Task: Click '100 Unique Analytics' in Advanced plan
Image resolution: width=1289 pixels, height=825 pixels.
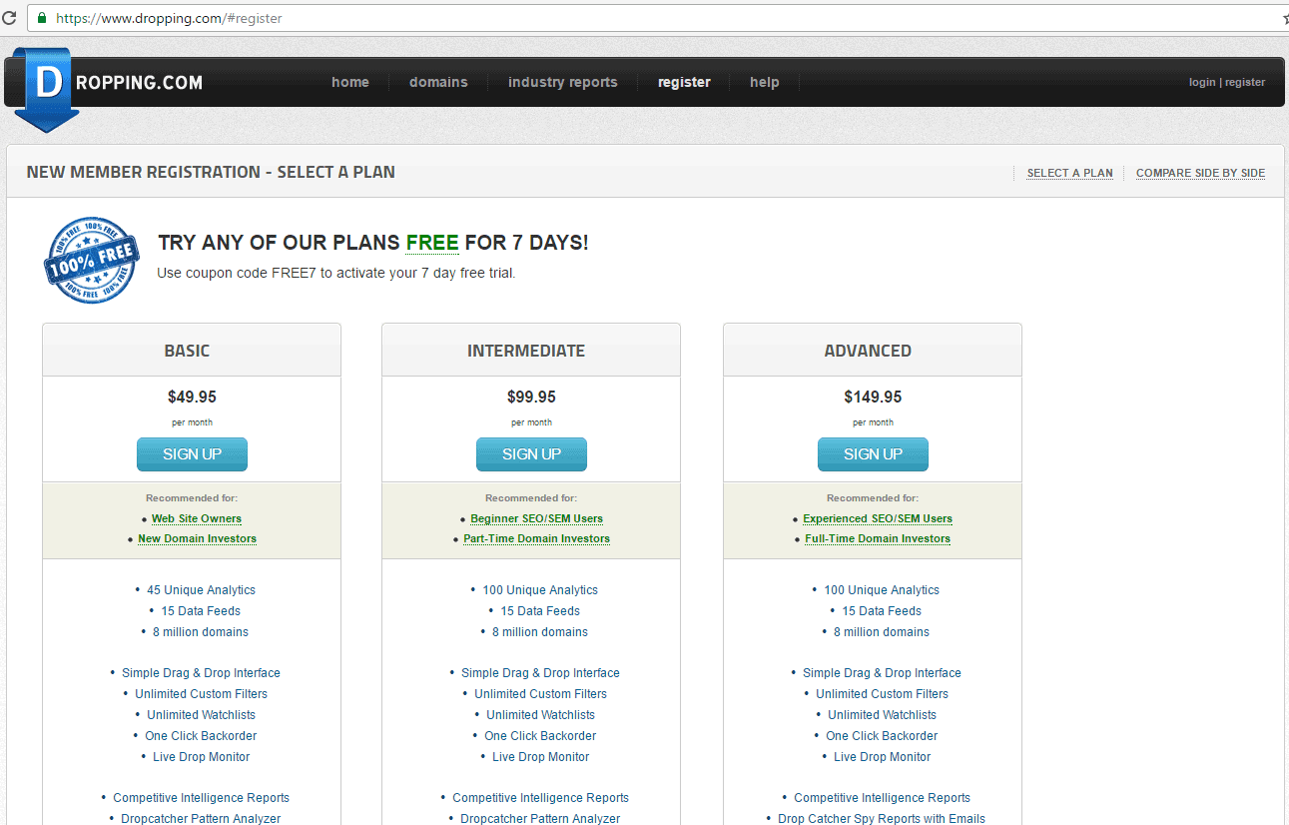Action: pos(882,590)
